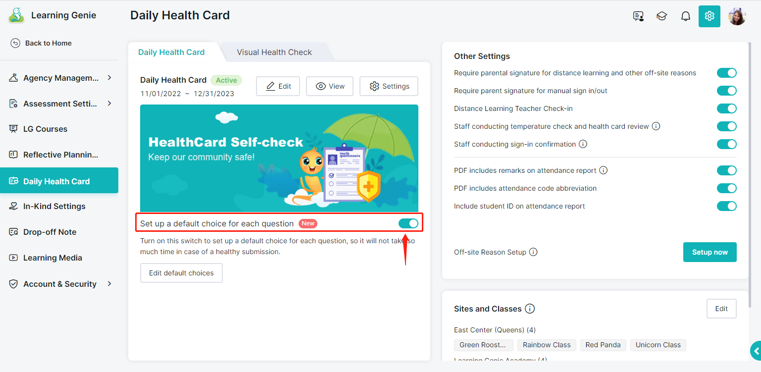Toggle Include student ID on attendance report
The image size is (761, 372).
727,206
